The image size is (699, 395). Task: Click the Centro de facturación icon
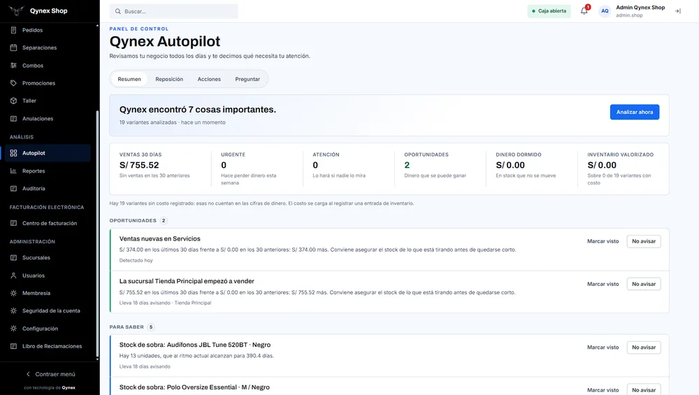coord(13,223)
